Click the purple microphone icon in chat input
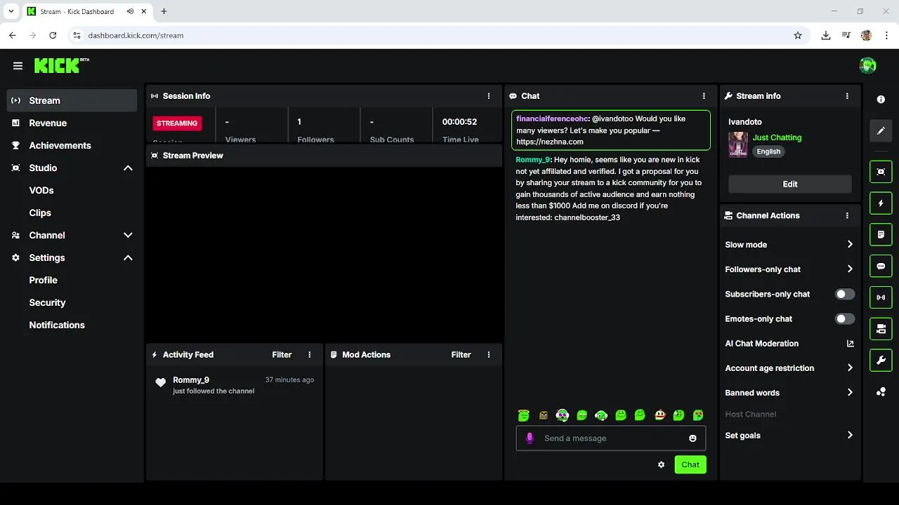The width and height of the screenshot is (899, 505). [x=530, y=438]
